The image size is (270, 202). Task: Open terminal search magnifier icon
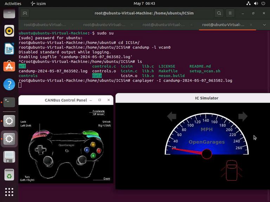click(x=219, y=13)
